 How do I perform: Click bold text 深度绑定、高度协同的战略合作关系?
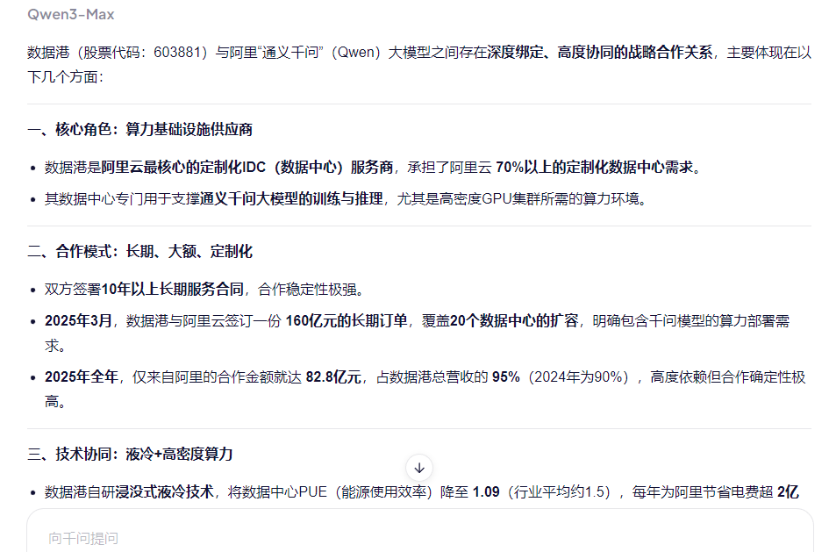coord(599,53)
